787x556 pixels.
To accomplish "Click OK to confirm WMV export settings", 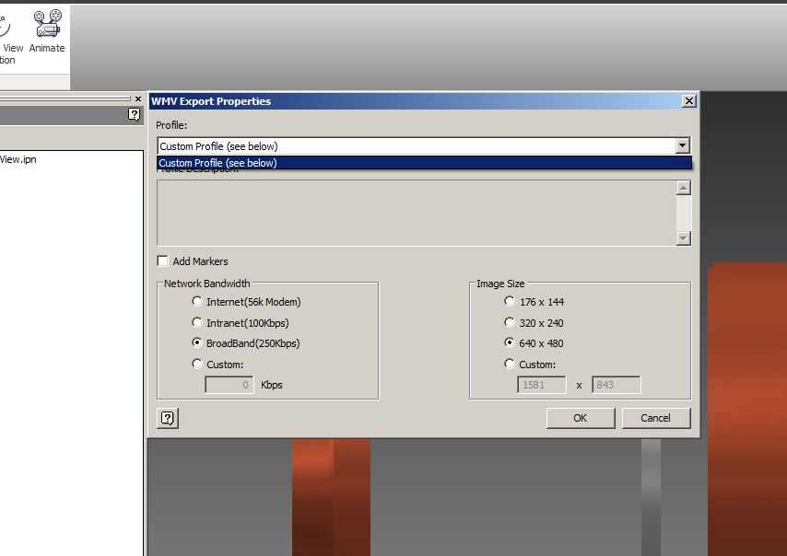I will click(x=581, y=417).
